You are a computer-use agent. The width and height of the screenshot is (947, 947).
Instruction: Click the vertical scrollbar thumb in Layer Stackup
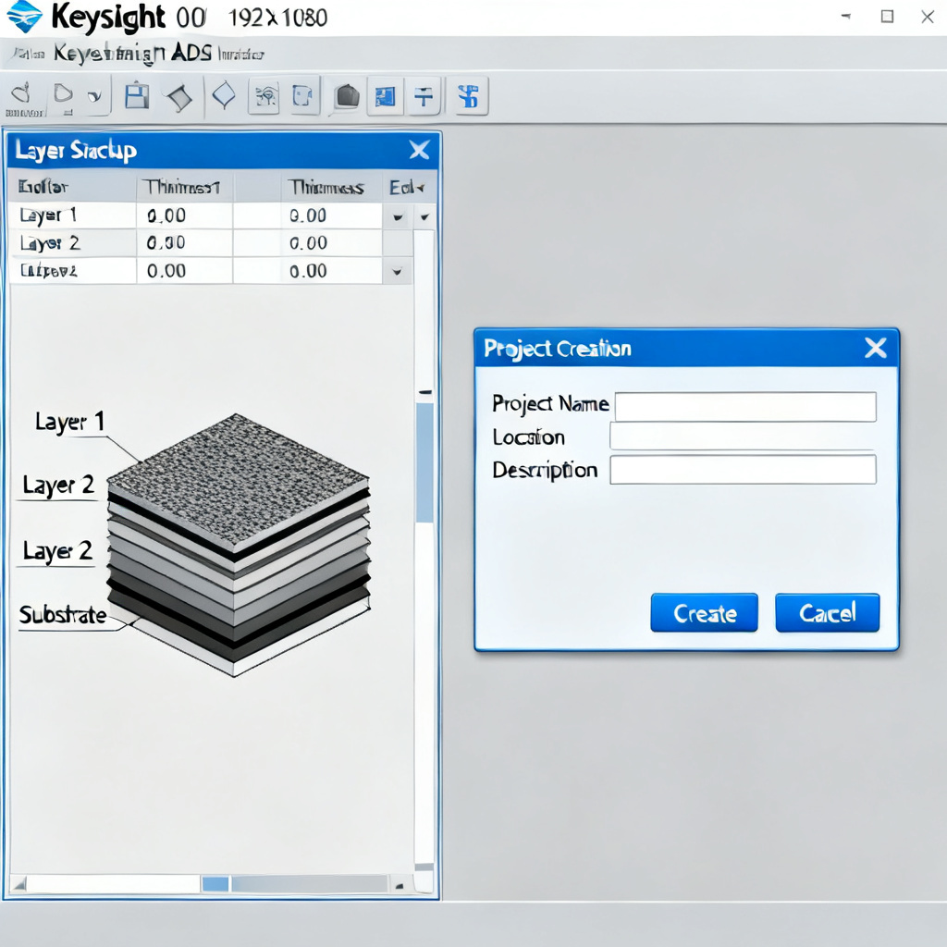[424, 462]
